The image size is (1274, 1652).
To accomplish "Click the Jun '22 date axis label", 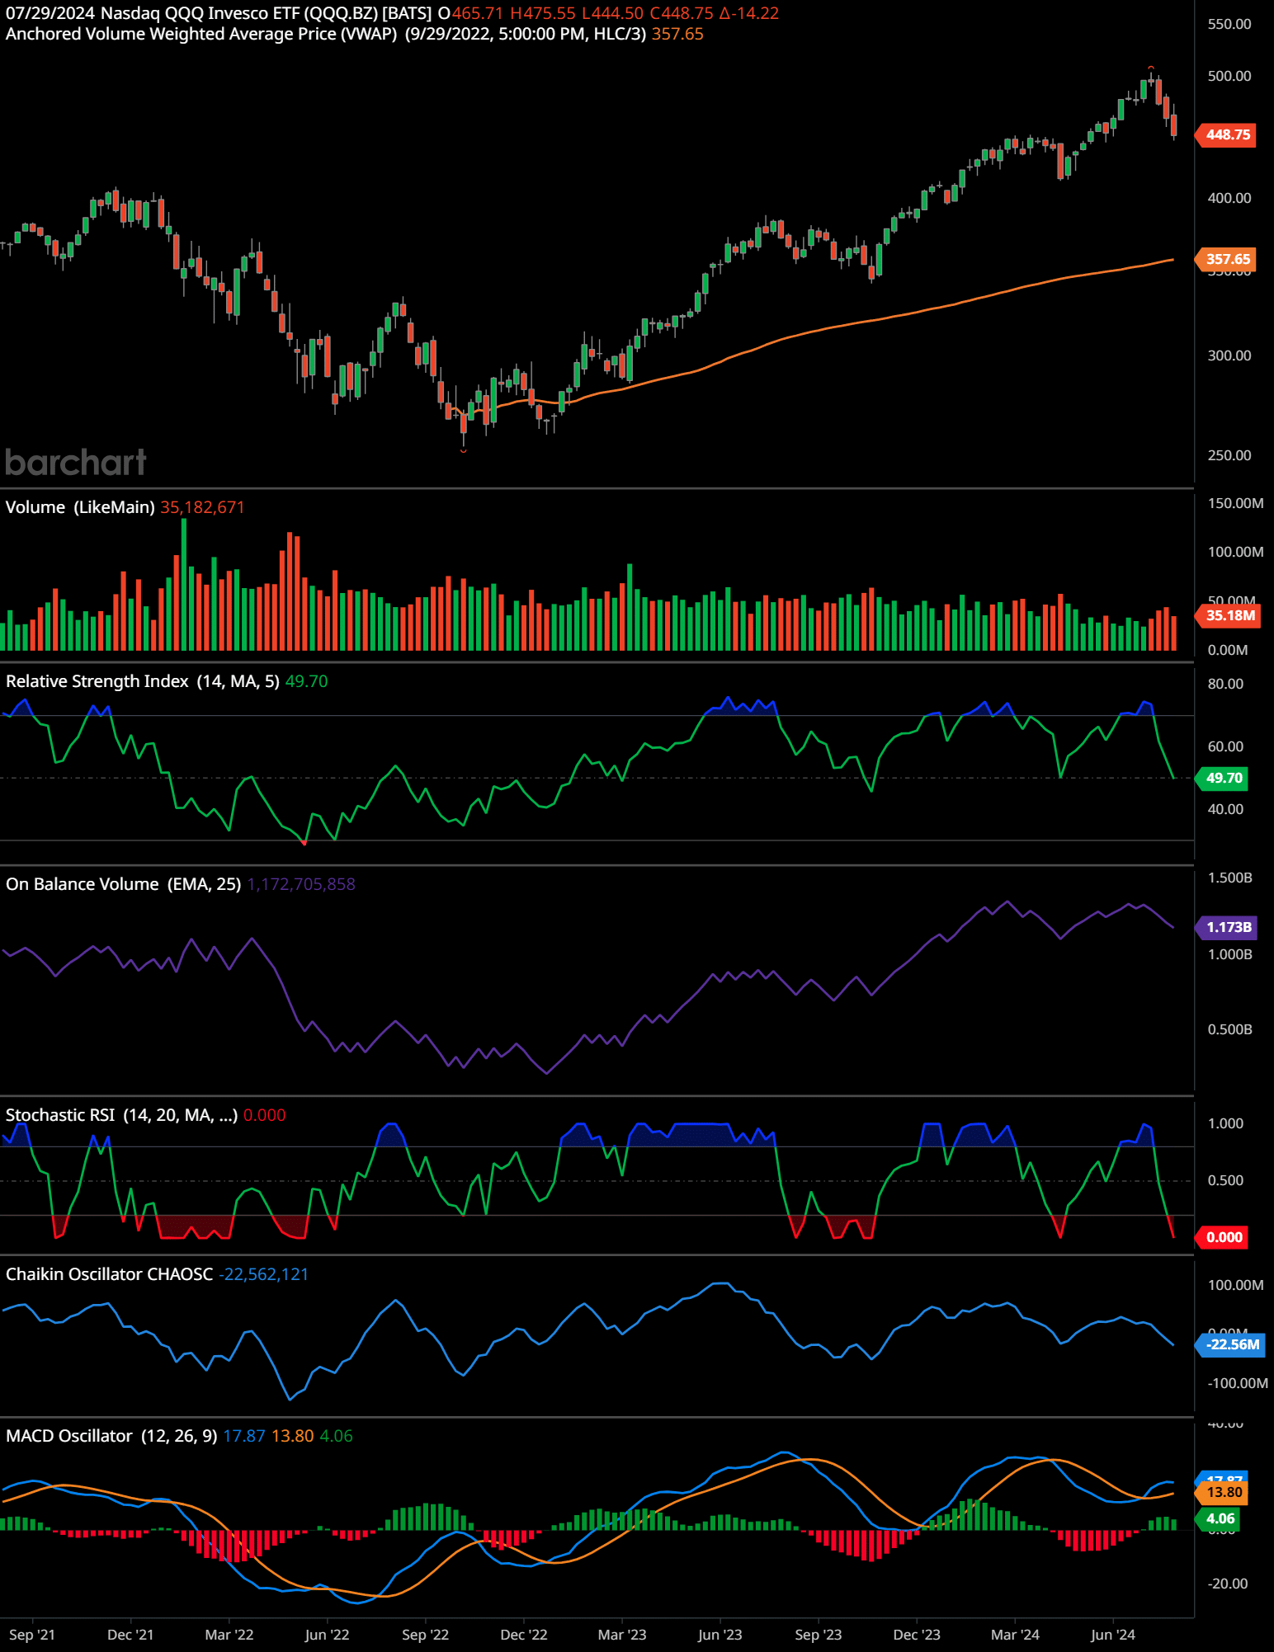I will (x=327, y=1635).
